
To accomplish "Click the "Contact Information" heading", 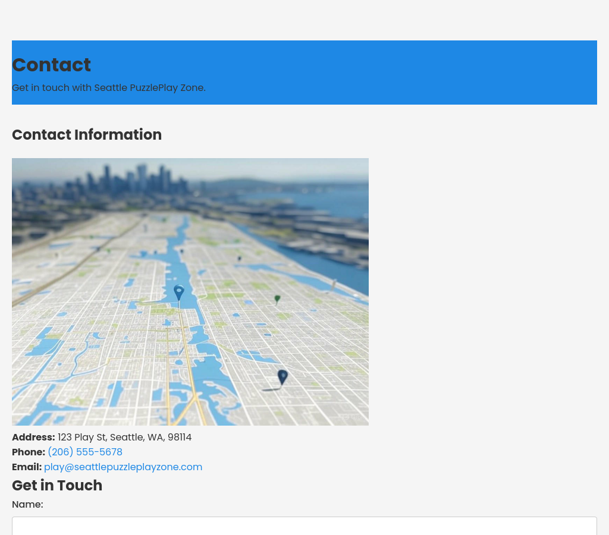I will point(87,135).
